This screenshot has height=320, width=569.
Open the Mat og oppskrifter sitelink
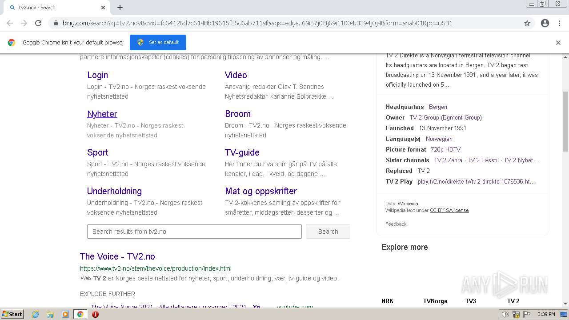(261, 191)
